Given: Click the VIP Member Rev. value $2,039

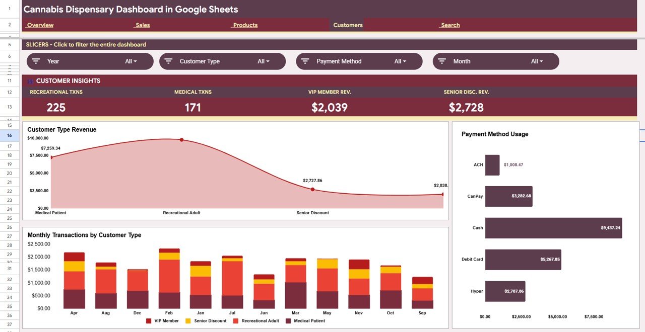Looking at the screenshot, I should coord(330,107).
